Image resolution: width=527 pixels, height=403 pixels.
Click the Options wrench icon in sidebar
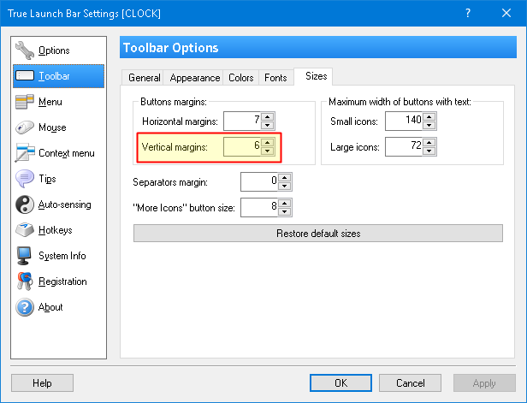[25, 50]
